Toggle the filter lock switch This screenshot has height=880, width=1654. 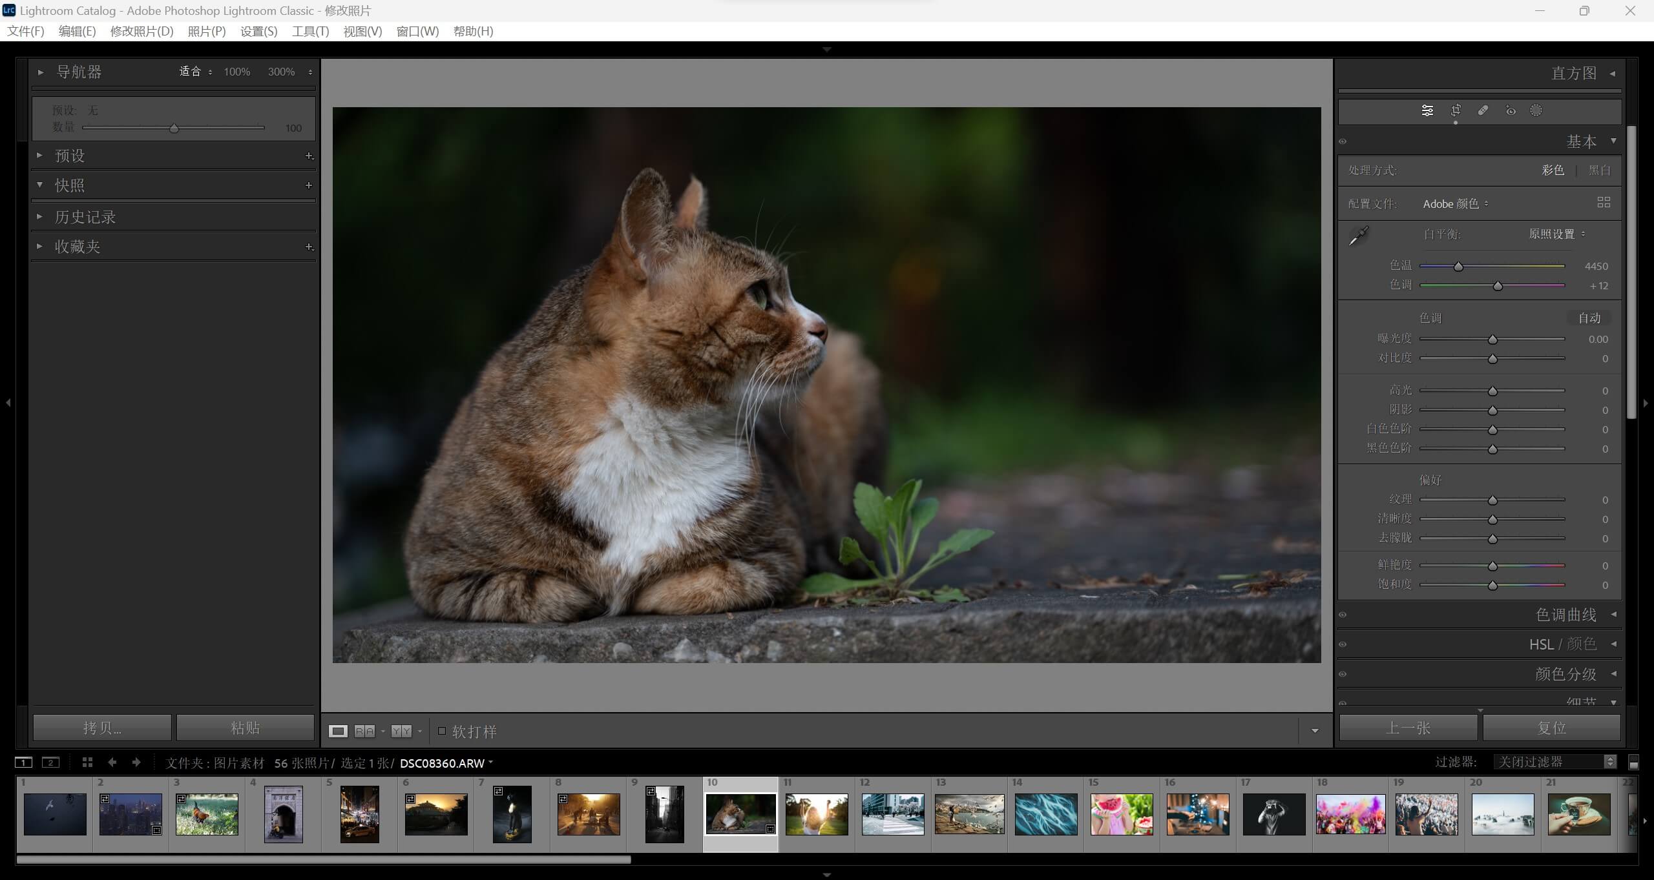pos(1633,762)
